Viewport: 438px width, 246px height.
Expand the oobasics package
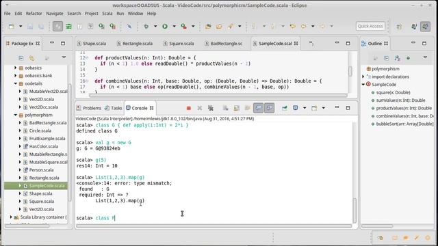[15, 68]
